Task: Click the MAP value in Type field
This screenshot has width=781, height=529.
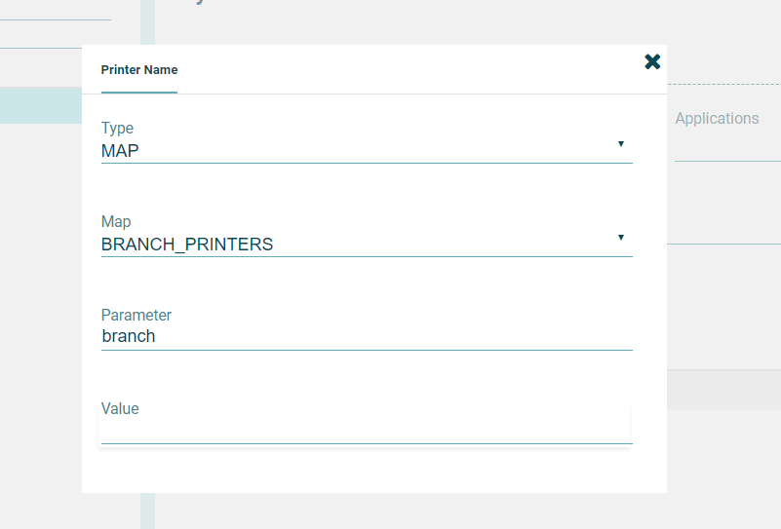Action: pos(120,151)
